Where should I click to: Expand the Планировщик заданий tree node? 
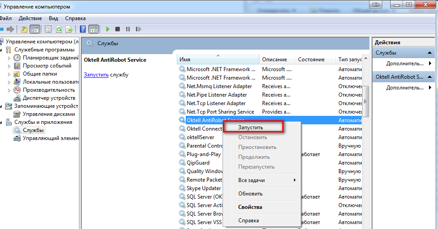point(9,58)
